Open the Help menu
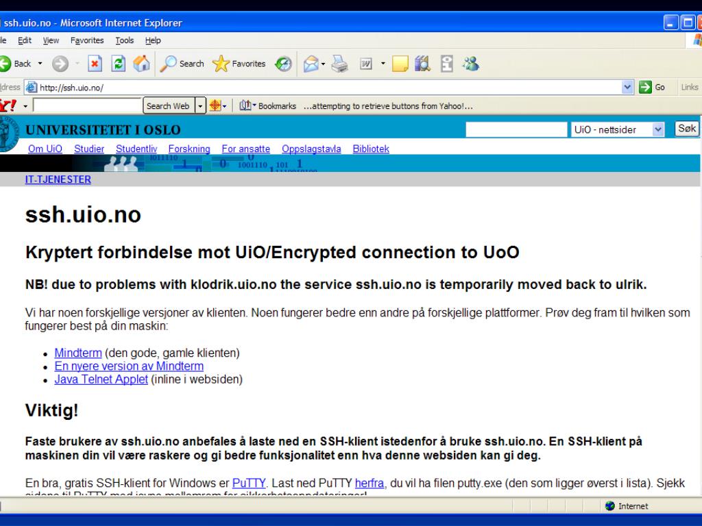 (153, 40)
